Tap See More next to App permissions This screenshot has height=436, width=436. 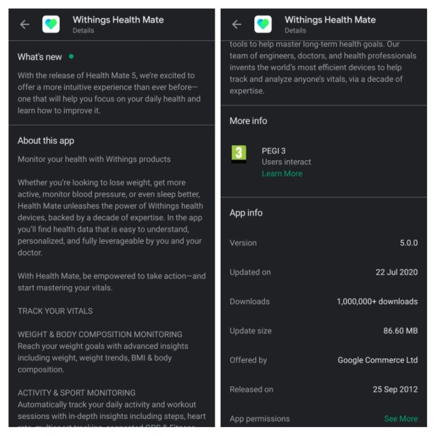(401, 418)
